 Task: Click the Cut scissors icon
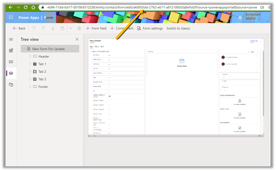pos(53,28)
